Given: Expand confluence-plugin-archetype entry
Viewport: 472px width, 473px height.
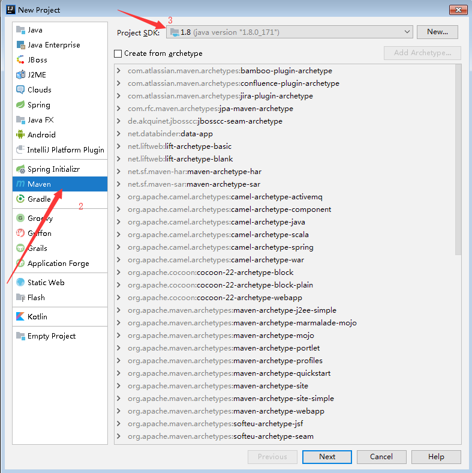Looking at the screenshot, I should pos(119,83).
